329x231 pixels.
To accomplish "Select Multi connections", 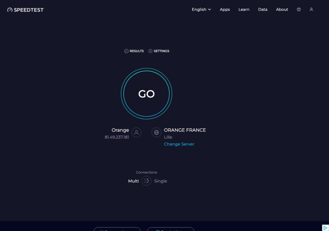I will 134,181.
